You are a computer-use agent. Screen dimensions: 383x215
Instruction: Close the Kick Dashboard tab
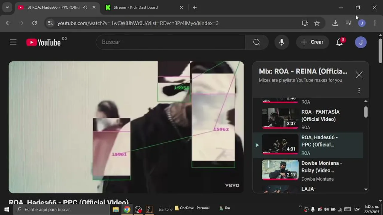181,7
